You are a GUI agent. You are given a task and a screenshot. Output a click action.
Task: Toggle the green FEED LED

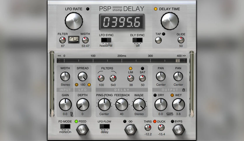pos(76,121)
